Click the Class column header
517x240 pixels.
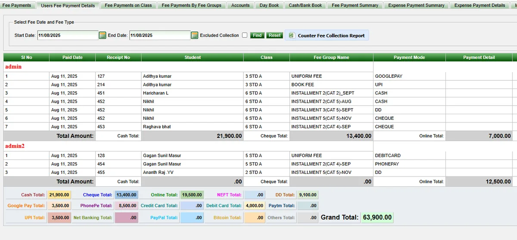tap(266, 57)
